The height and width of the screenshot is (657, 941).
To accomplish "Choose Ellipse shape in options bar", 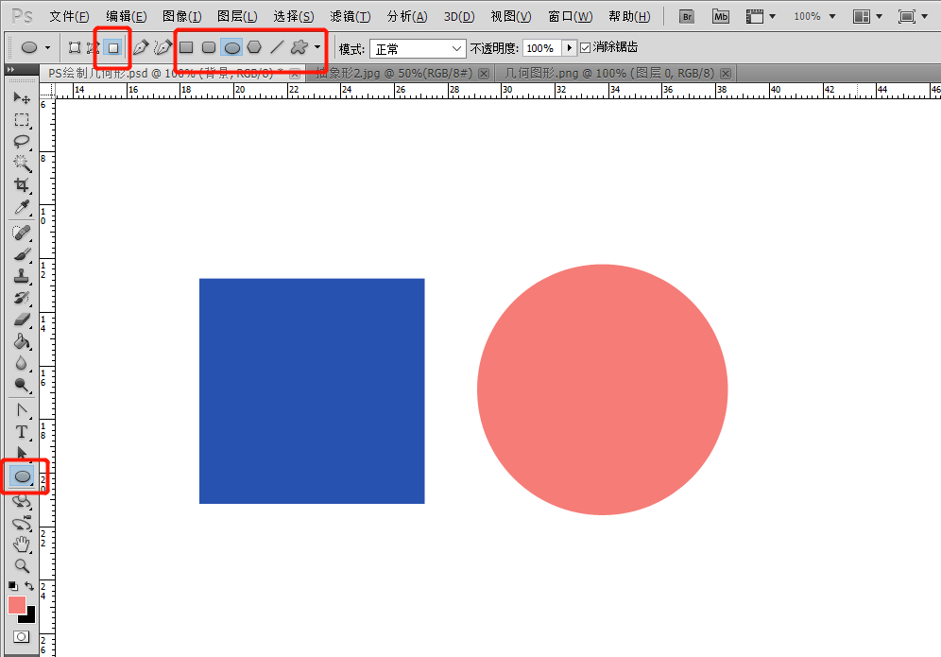I will tap(231, 47).
